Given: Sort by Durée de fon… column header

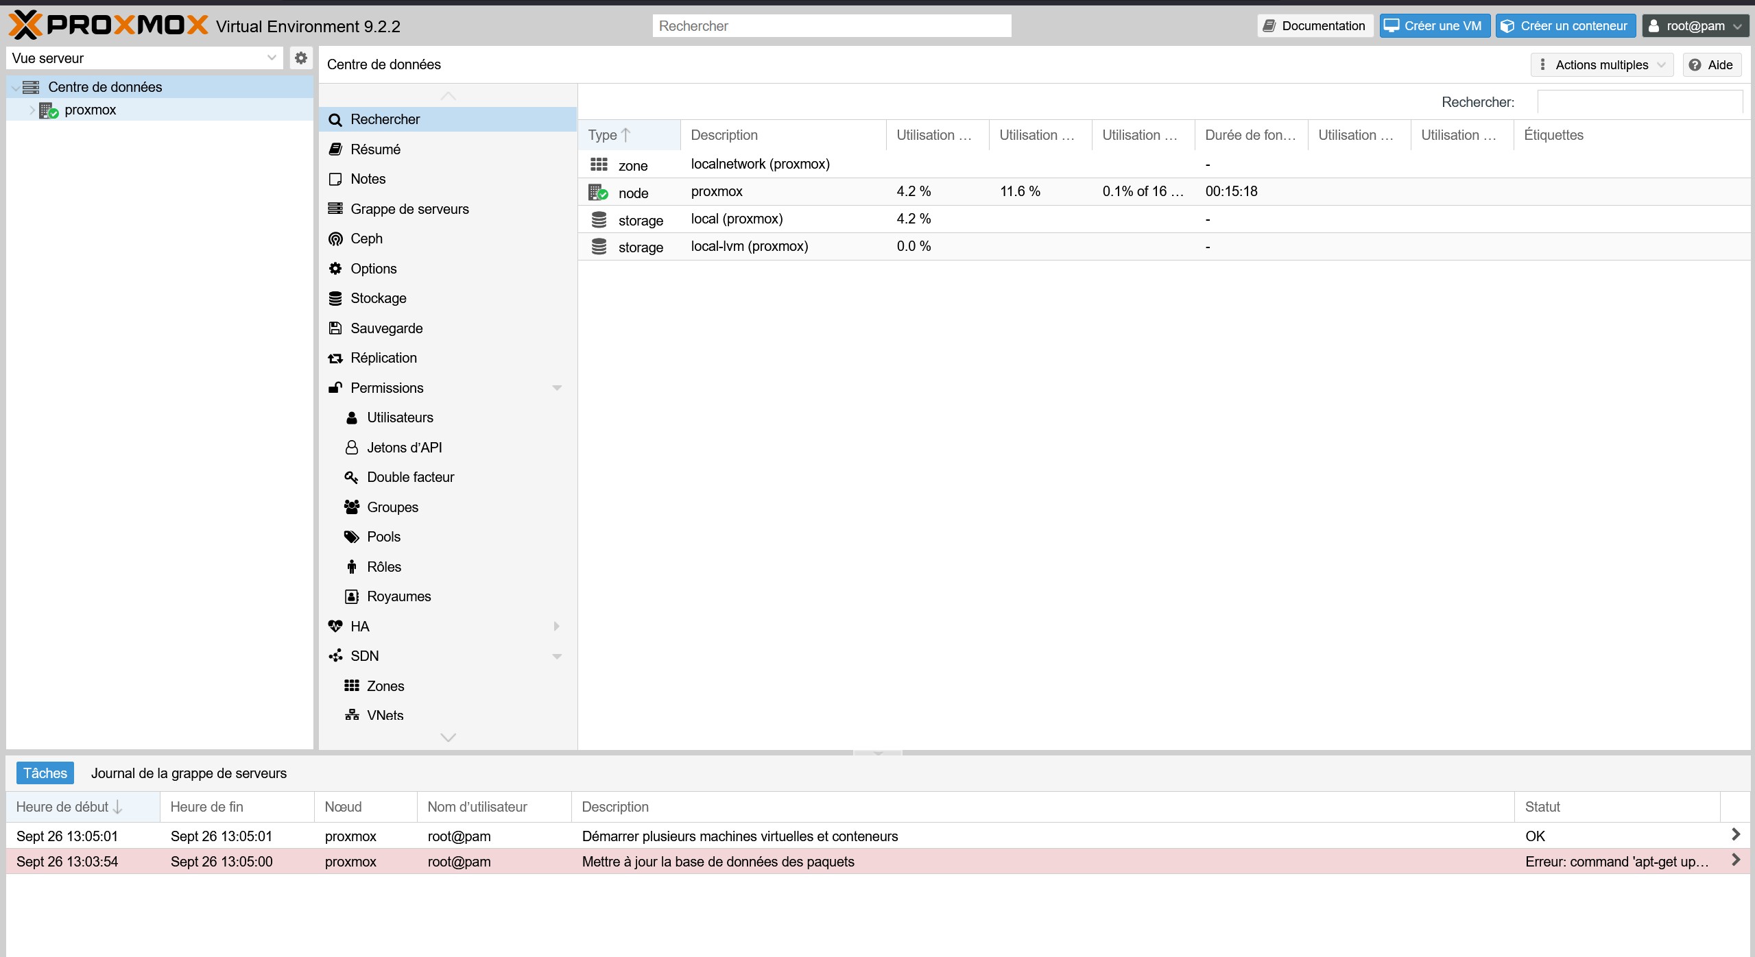Looking at the screenshot, I should (x=1251, y=135).
